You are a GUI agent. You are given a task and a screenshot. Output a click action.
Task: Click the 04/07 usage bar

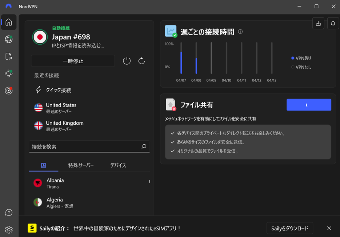click(x=181, y=58)
